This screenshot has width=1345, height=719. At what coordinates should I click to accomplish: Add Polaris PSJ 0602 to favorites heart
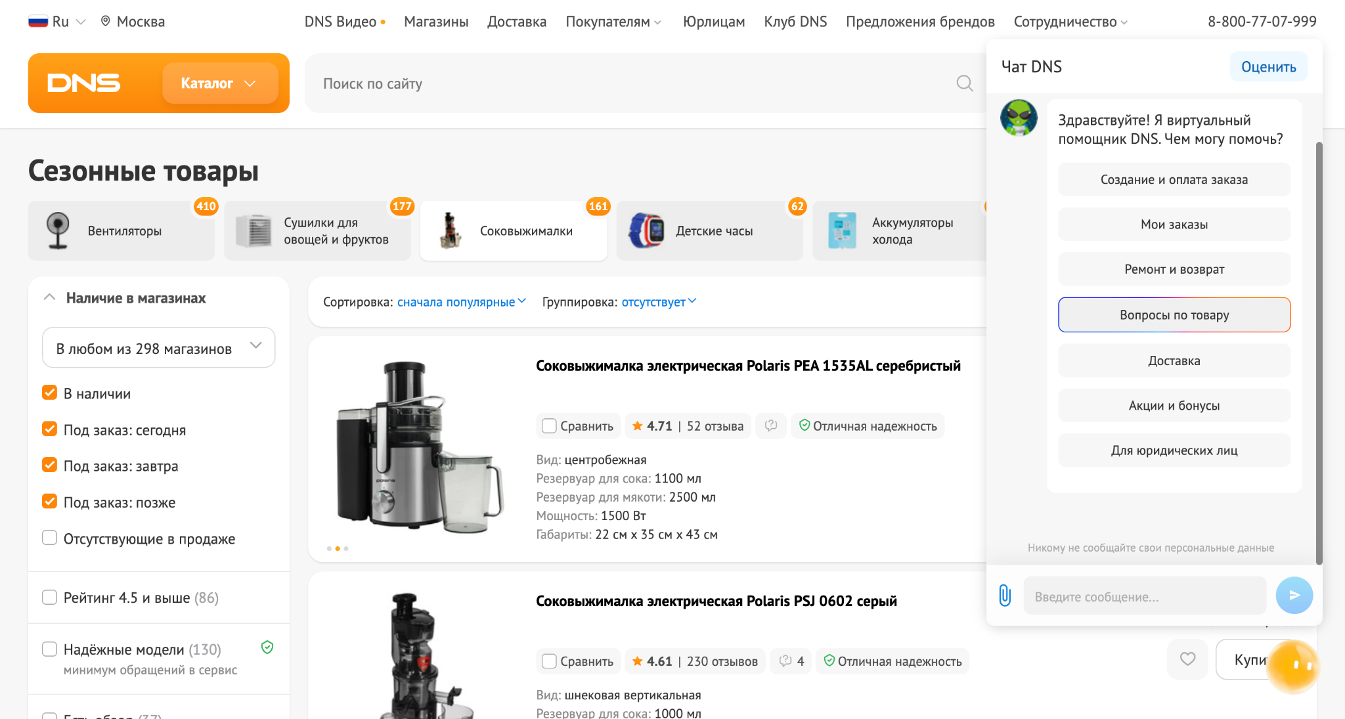click(x=1187, y=659)
